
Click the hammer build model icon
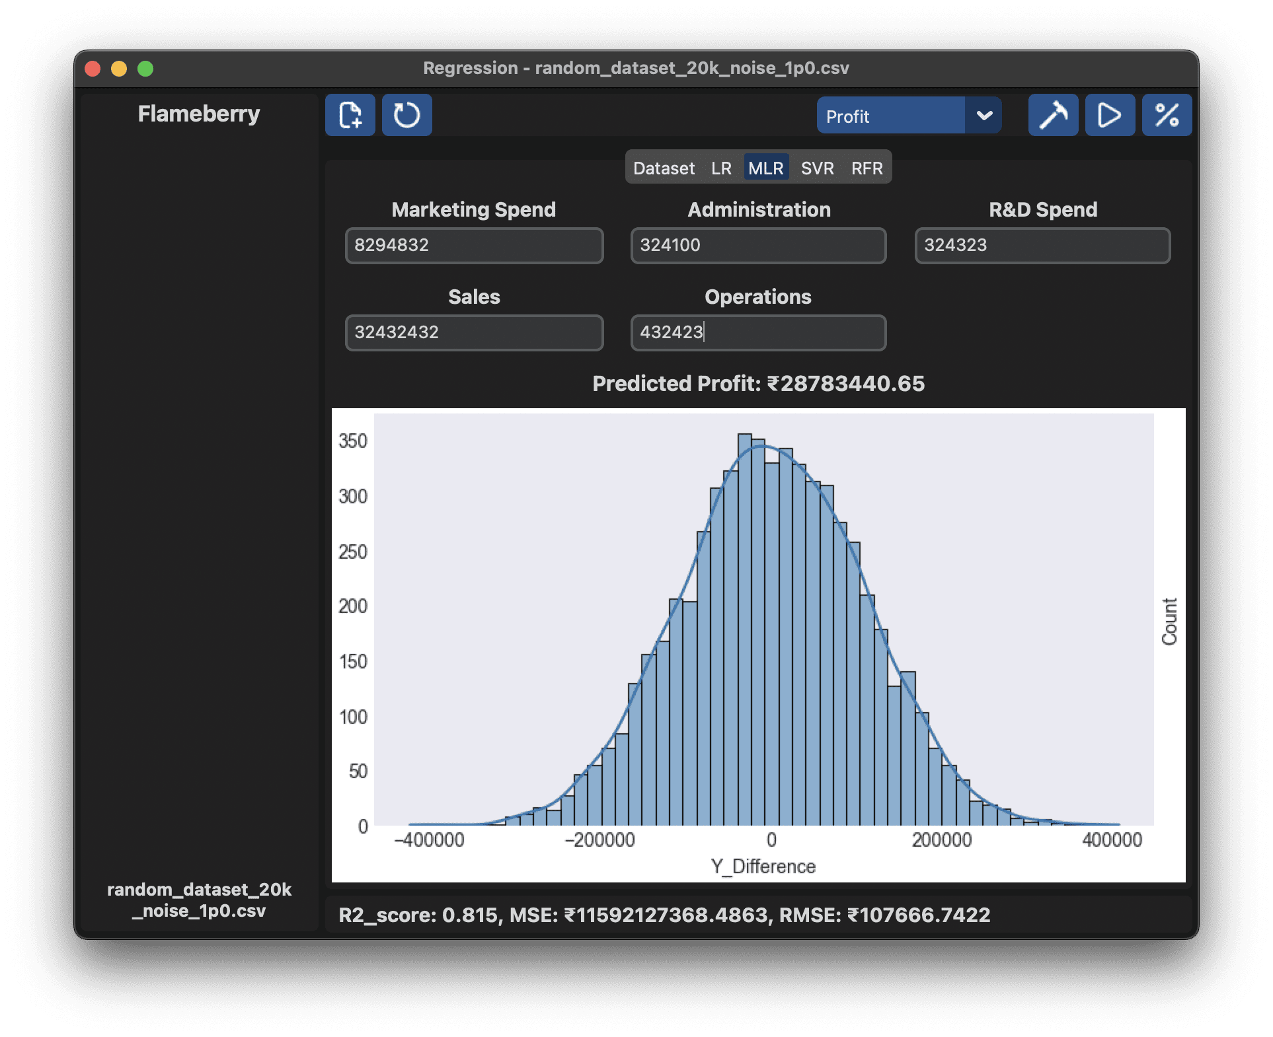(1053, 115)
